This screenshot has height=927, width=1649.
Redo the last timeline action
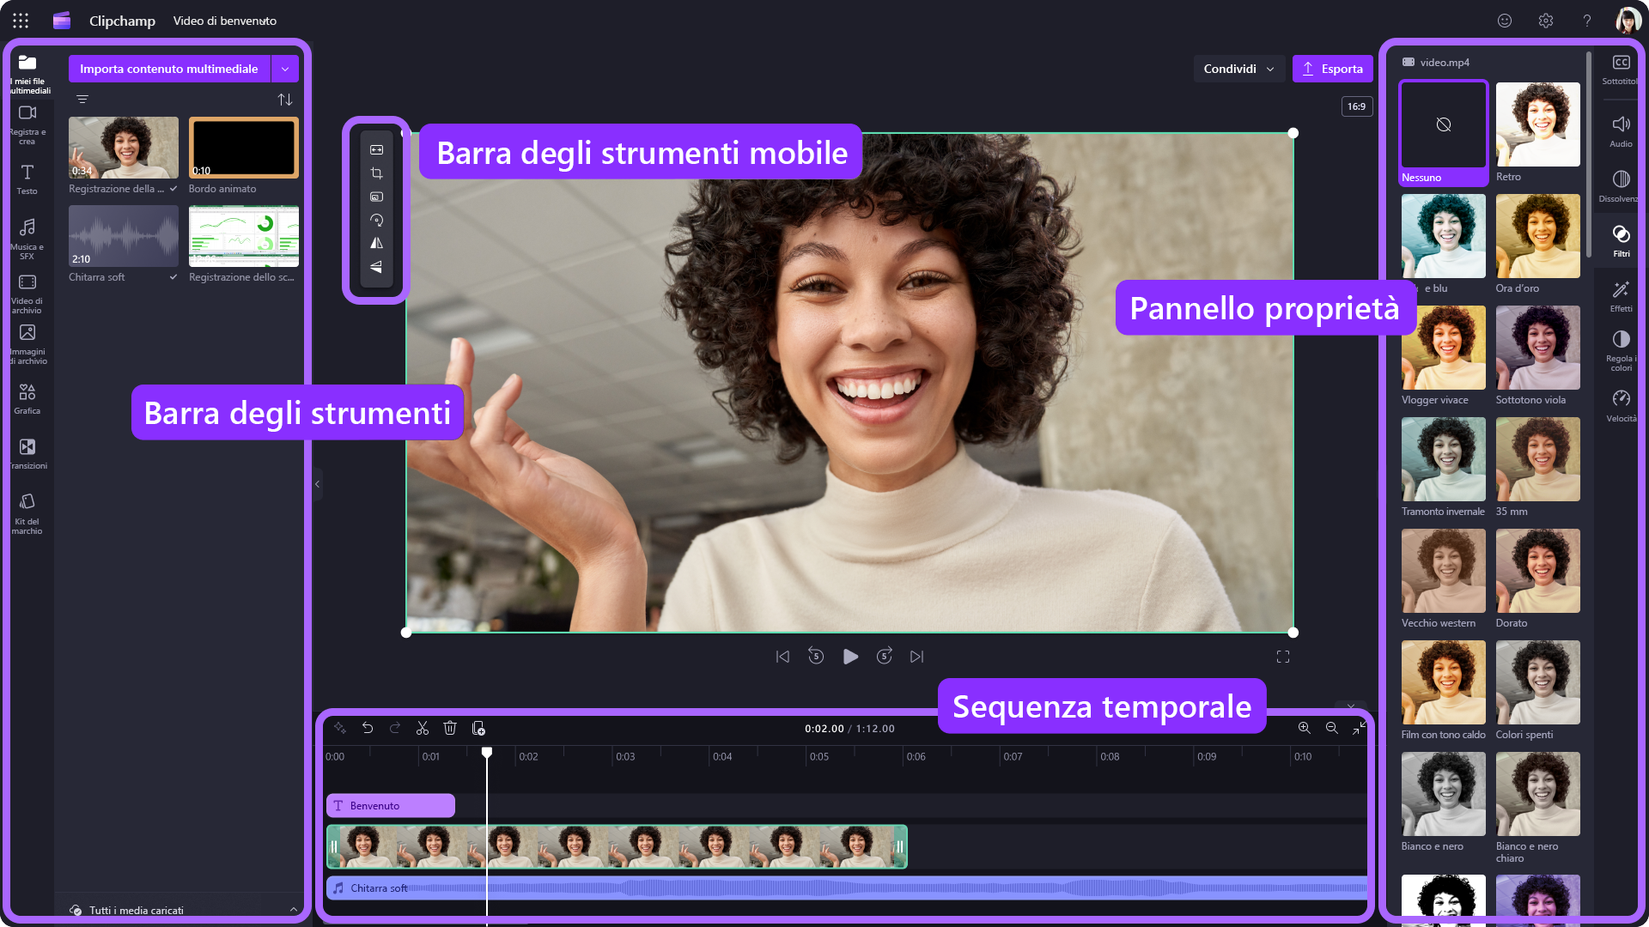(x=395, y=728)
